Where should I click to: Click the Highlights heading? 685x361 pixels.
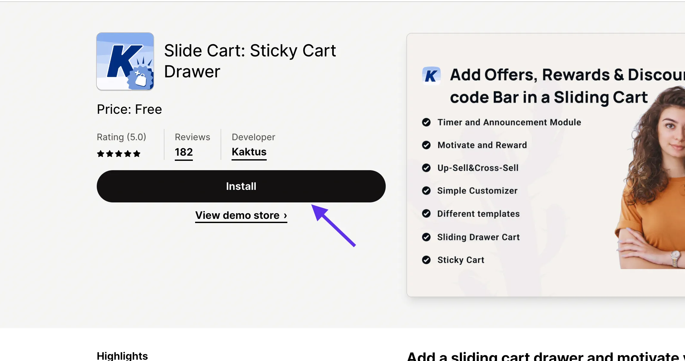click(122, 356)
